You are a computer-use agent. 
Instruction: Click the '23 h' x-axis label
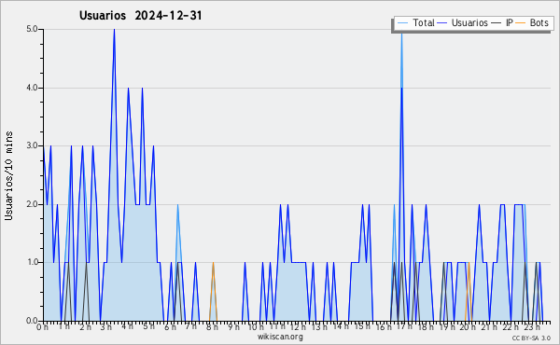[532, 327]
